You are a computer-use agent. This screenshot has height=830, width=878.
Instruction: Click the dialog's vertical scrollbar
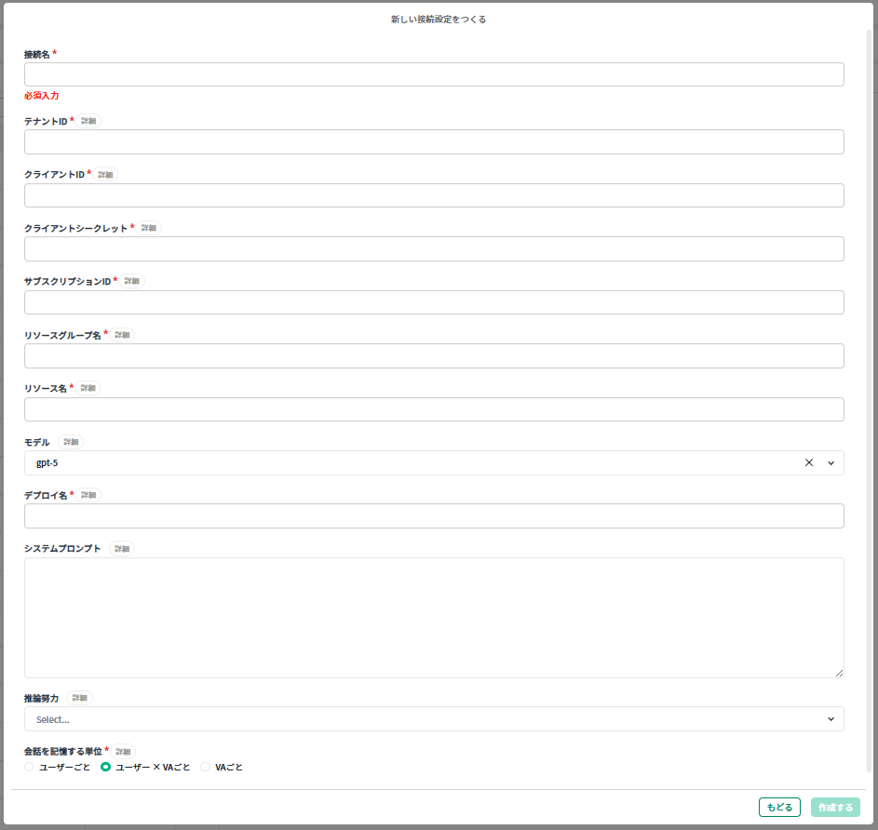coord(870,372)
